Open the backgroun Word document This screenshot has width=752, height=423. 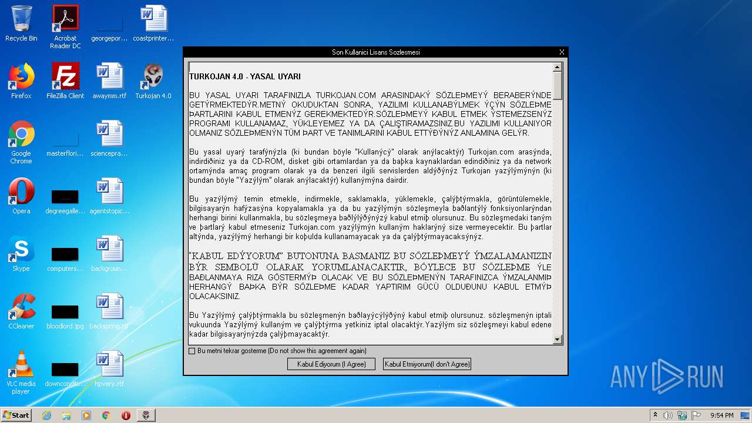pyautogui.click(x=109, y=254)
